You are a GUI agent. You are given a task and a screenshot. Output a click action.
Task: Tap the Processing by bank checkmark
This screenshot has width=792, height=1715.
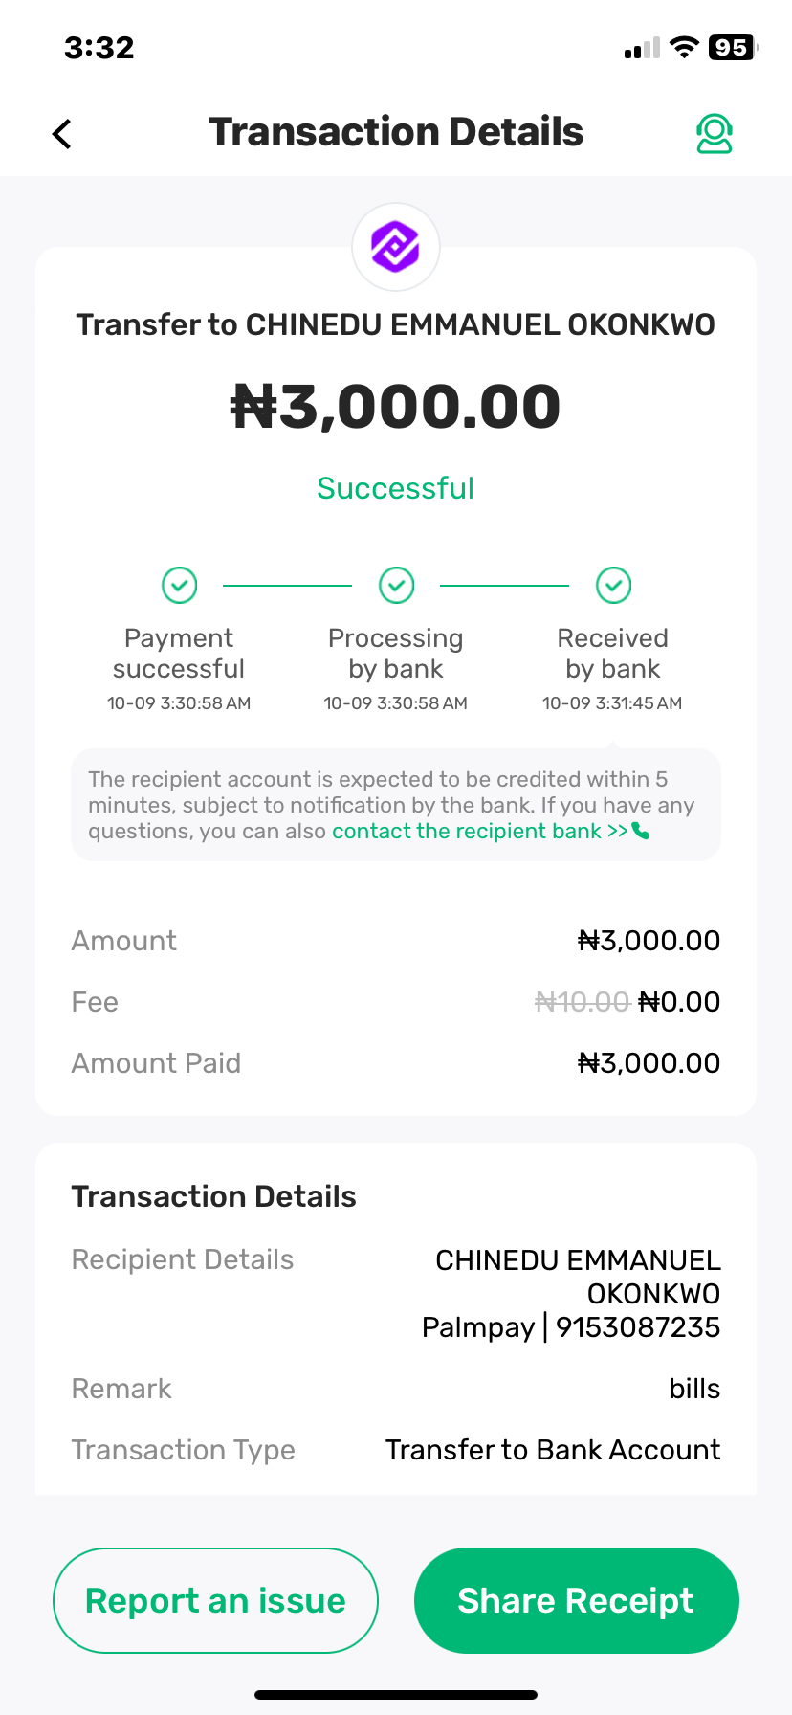396,585
